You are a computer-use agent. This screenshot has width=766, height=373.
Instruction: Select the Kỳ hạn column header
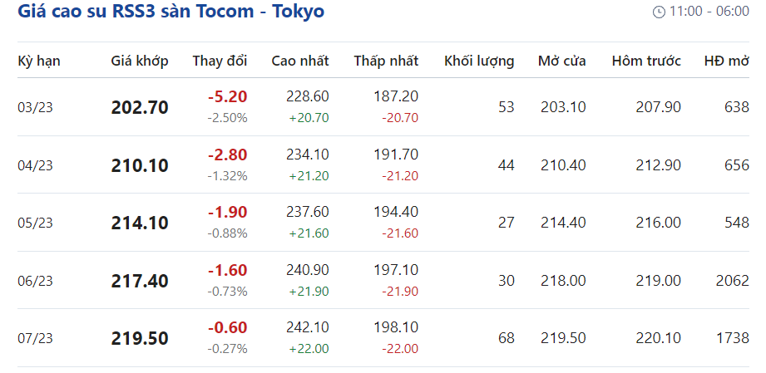point(39,61)
